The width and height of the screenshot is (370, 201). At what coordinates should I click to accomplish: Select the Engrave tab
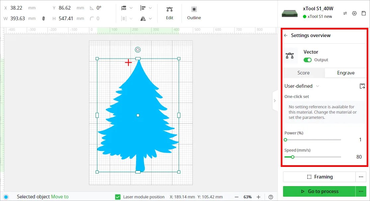pos(346,73)
